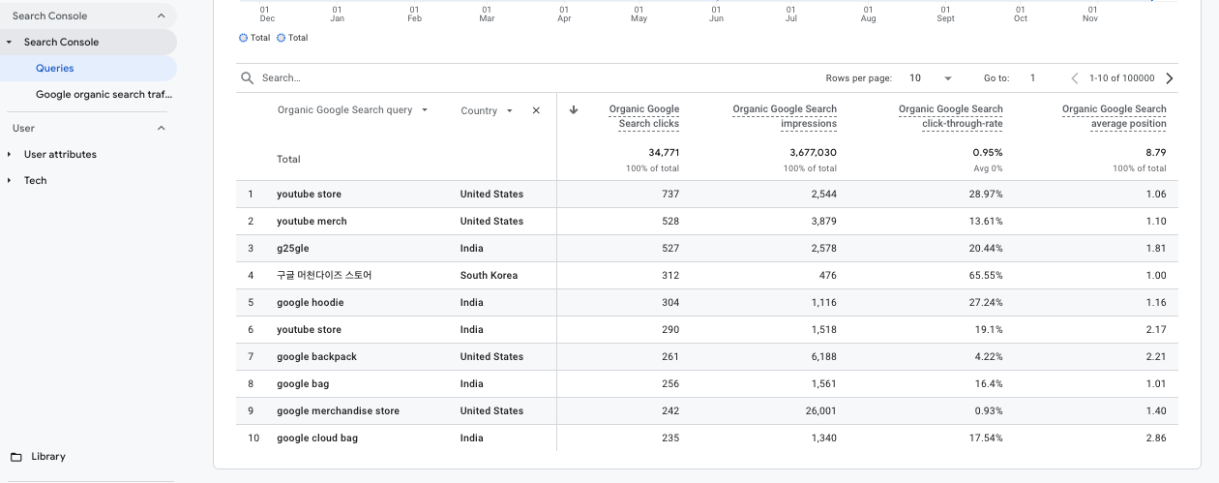1219x483 pixels.
Task: Select the Korean query in row 4
Action: pos(324,276)
